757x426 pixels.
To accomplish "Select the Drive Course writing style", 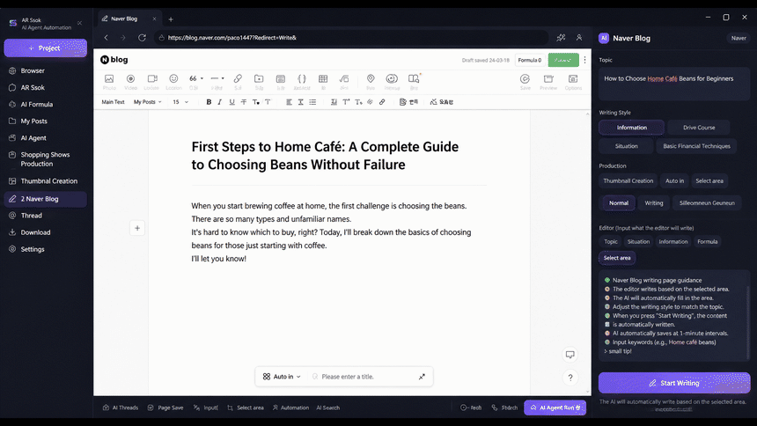I will pos(699,128).
